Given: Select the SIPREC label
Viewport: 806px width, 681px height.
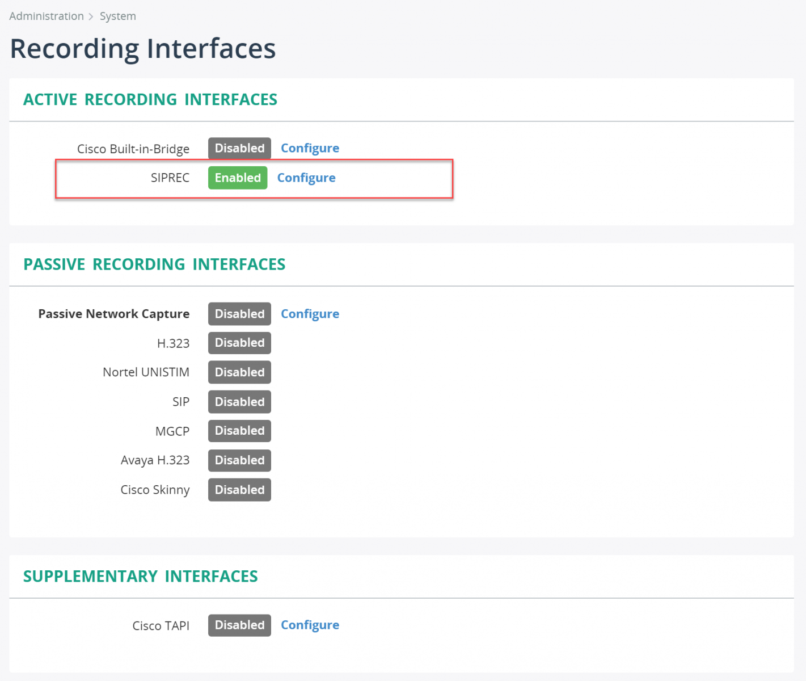Looking at the screenshot, I should pos(170,178).
